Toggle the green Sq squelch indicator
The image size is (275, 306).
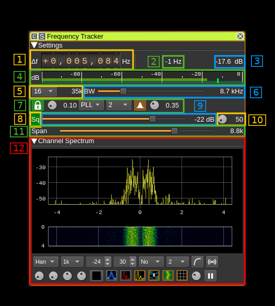coord(35,119)
